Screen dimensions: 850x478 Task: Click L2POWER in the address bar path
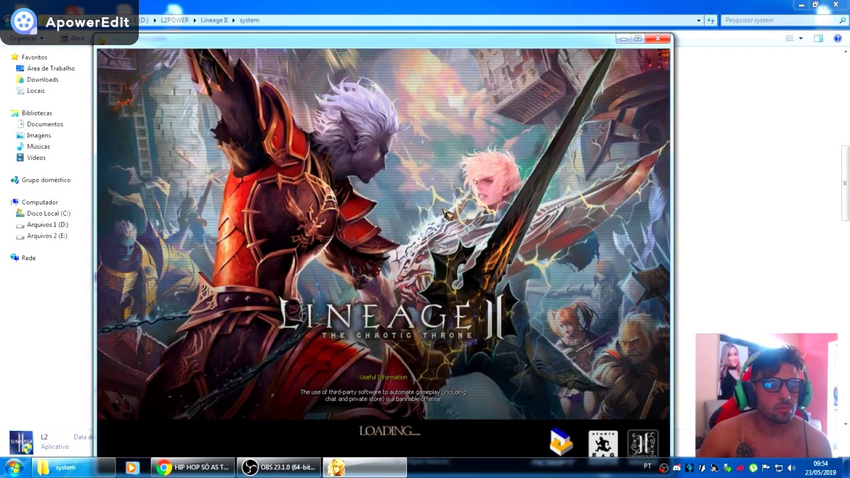pos(175,20)
